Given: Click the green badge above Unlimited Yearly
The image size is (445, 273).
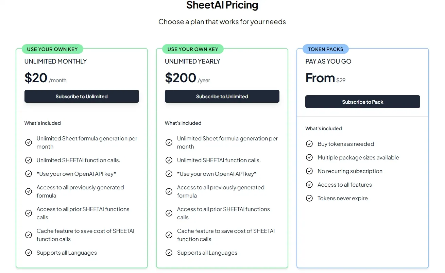Looking at the screenshot, I should click(193, 49).
